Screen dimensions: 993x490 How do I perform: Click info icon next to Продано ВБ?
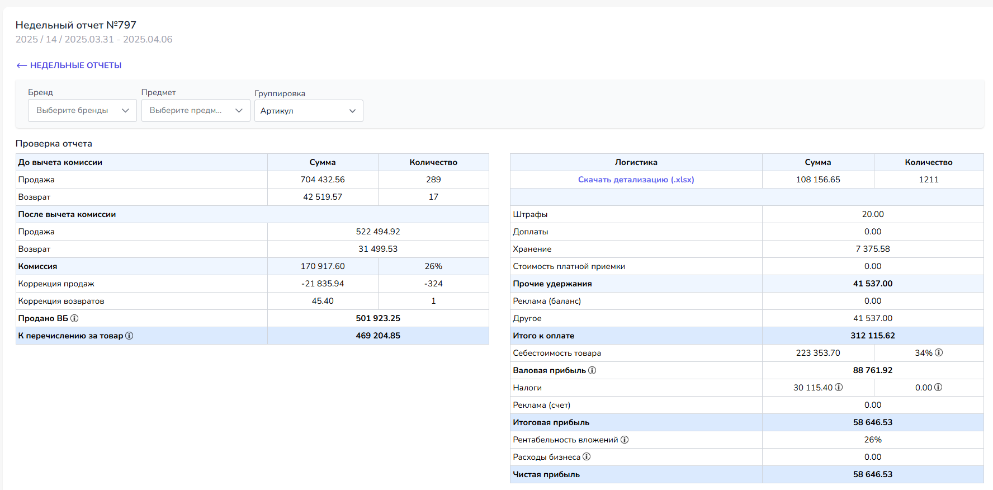(x=74, y=318)
